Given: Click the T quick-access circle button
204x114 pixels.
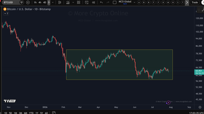Looking at the screenshot, I should (x=182, y=2).
